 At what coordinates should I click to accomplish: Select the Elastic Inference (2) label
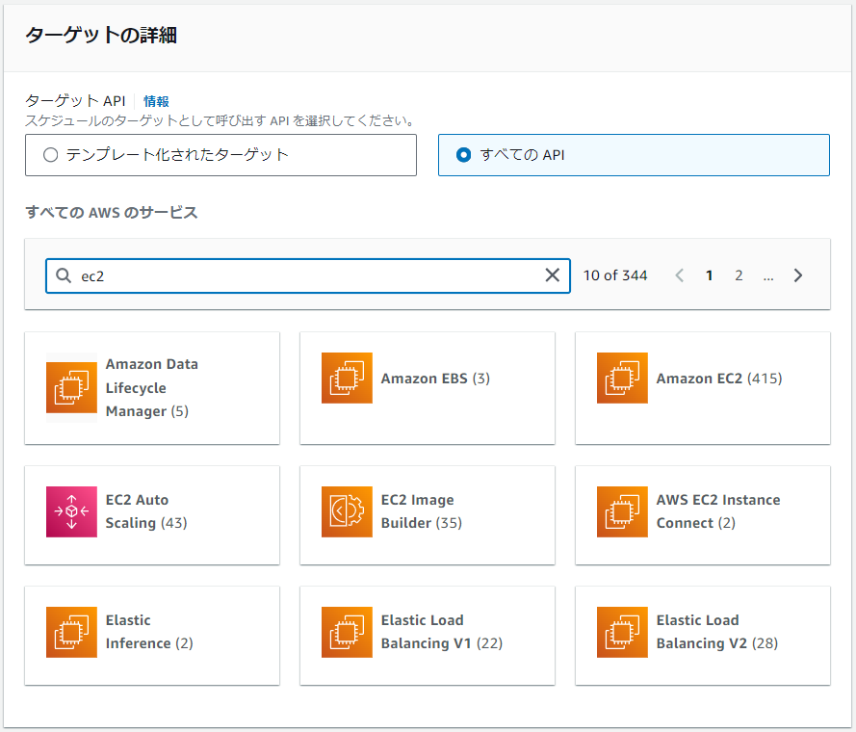[149, 632]
